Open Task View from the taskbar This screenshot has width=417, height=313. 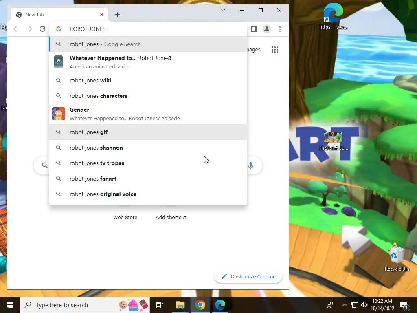pos(160,305)
